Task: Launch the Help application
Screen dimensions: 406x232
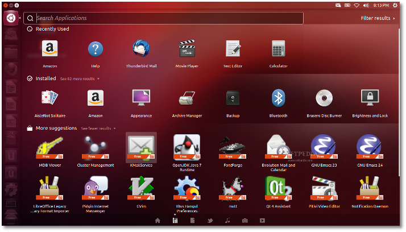Action: 96,49
